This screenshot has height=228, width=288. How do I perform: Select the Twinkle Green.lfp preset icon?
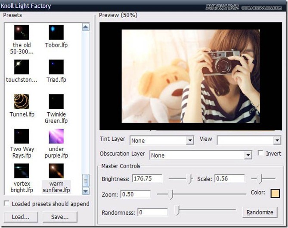[56, 101]
